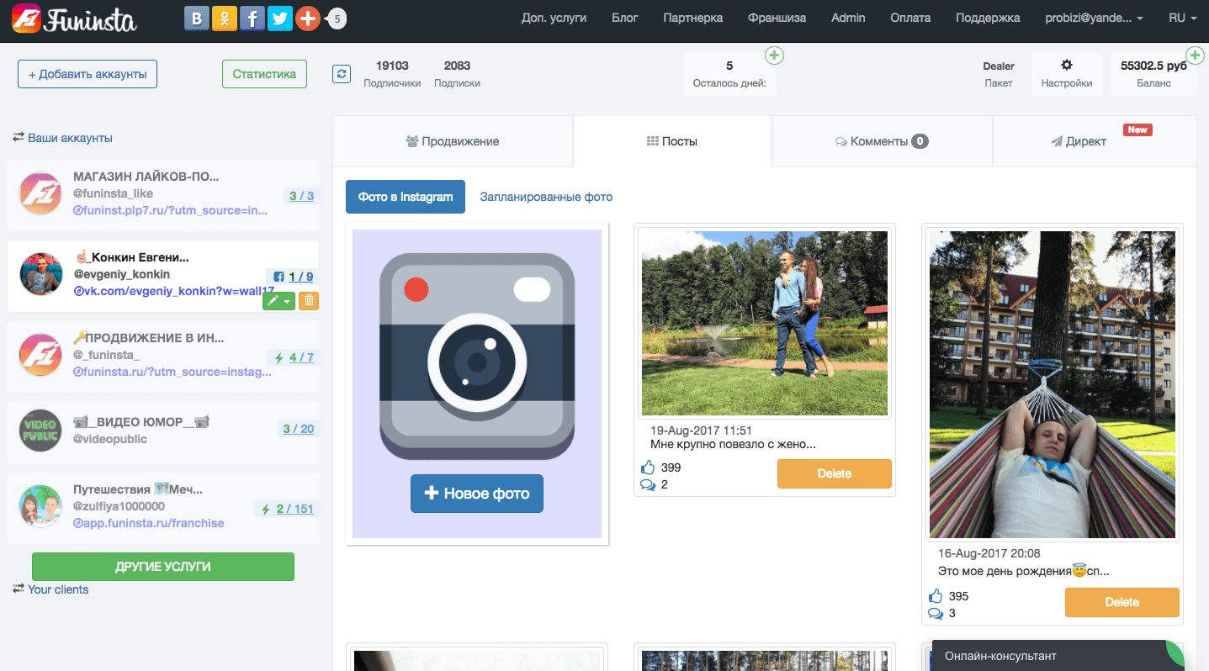This screenshot has width=1209, height=671.
Task: Delete evgeniy_konkin account with trash icon
Action: click(309, 300)
